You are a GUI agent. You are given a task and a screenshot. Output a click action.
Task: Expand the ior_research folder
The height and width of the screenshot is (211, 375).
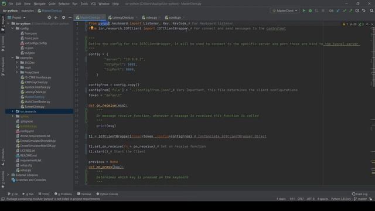[13, 111]
